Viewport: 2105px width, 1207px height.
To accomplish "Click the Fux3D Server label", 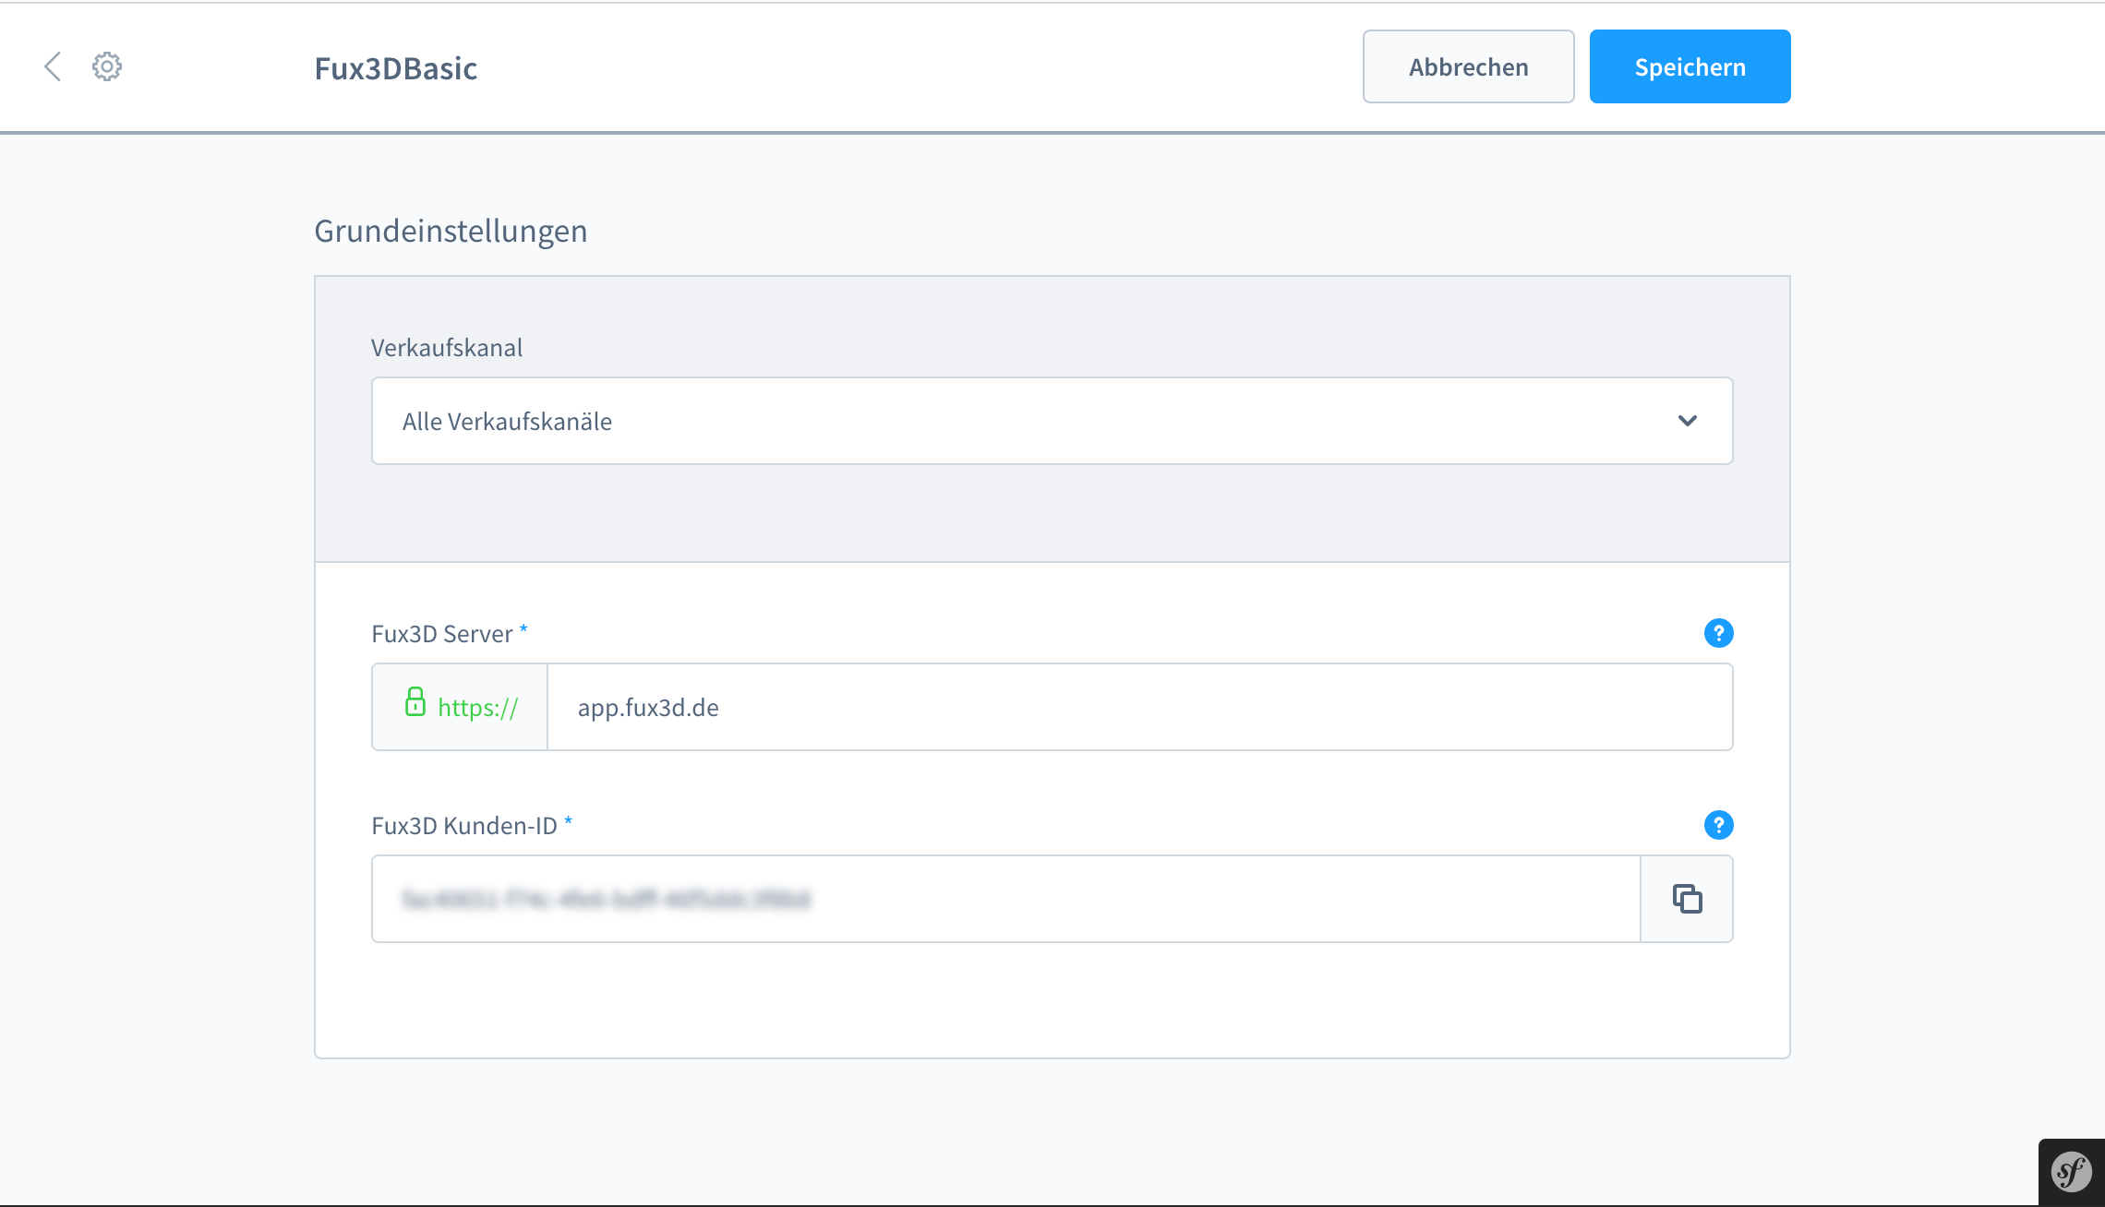I will 442,634.
